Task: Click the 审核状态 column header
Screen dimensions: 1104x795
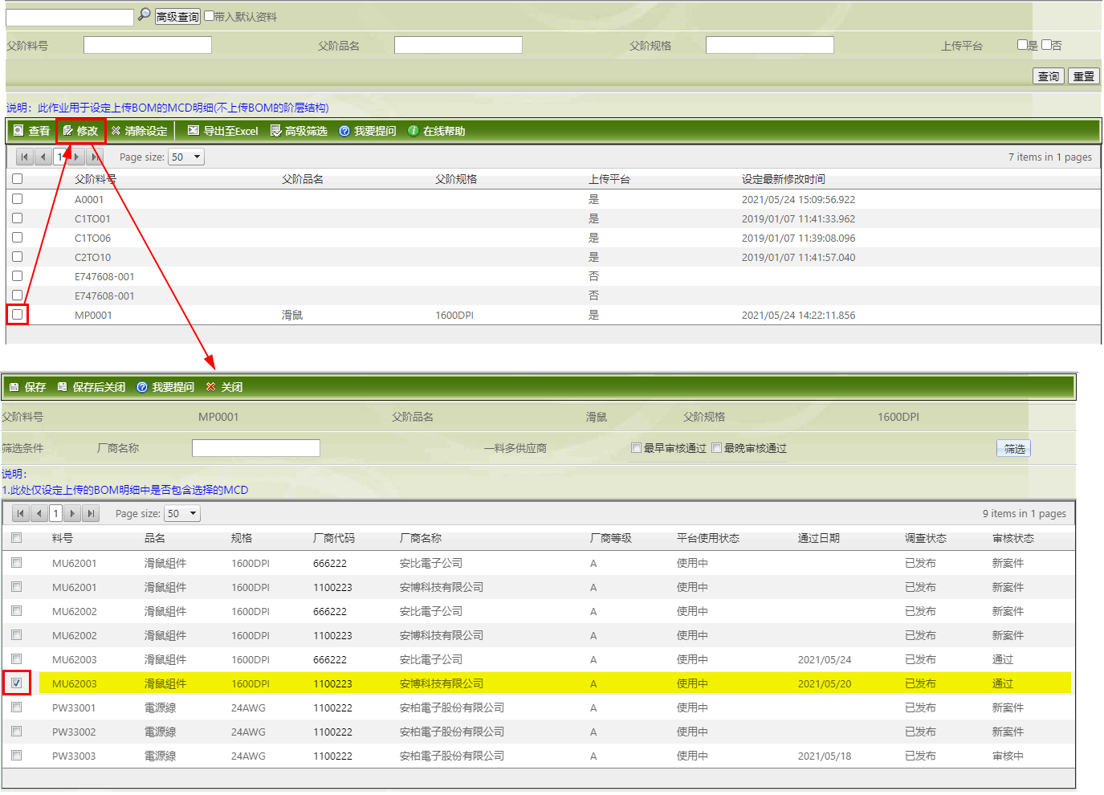Action: (x=1013, y=538)
